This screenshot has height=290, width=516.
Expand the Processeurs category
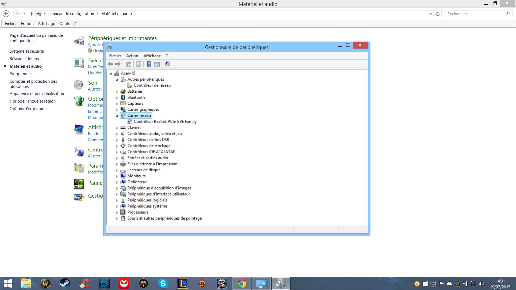(117, 212)
